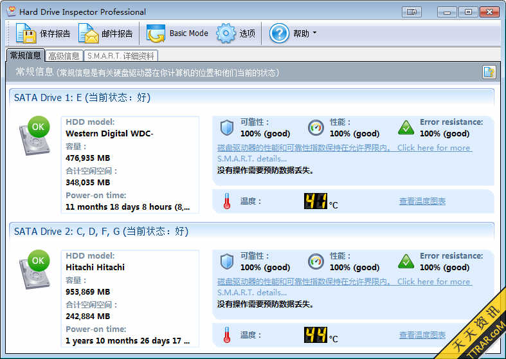506x359 pixels.
Task: Open Options (选项) gear icon
Action: click(226, 33)
